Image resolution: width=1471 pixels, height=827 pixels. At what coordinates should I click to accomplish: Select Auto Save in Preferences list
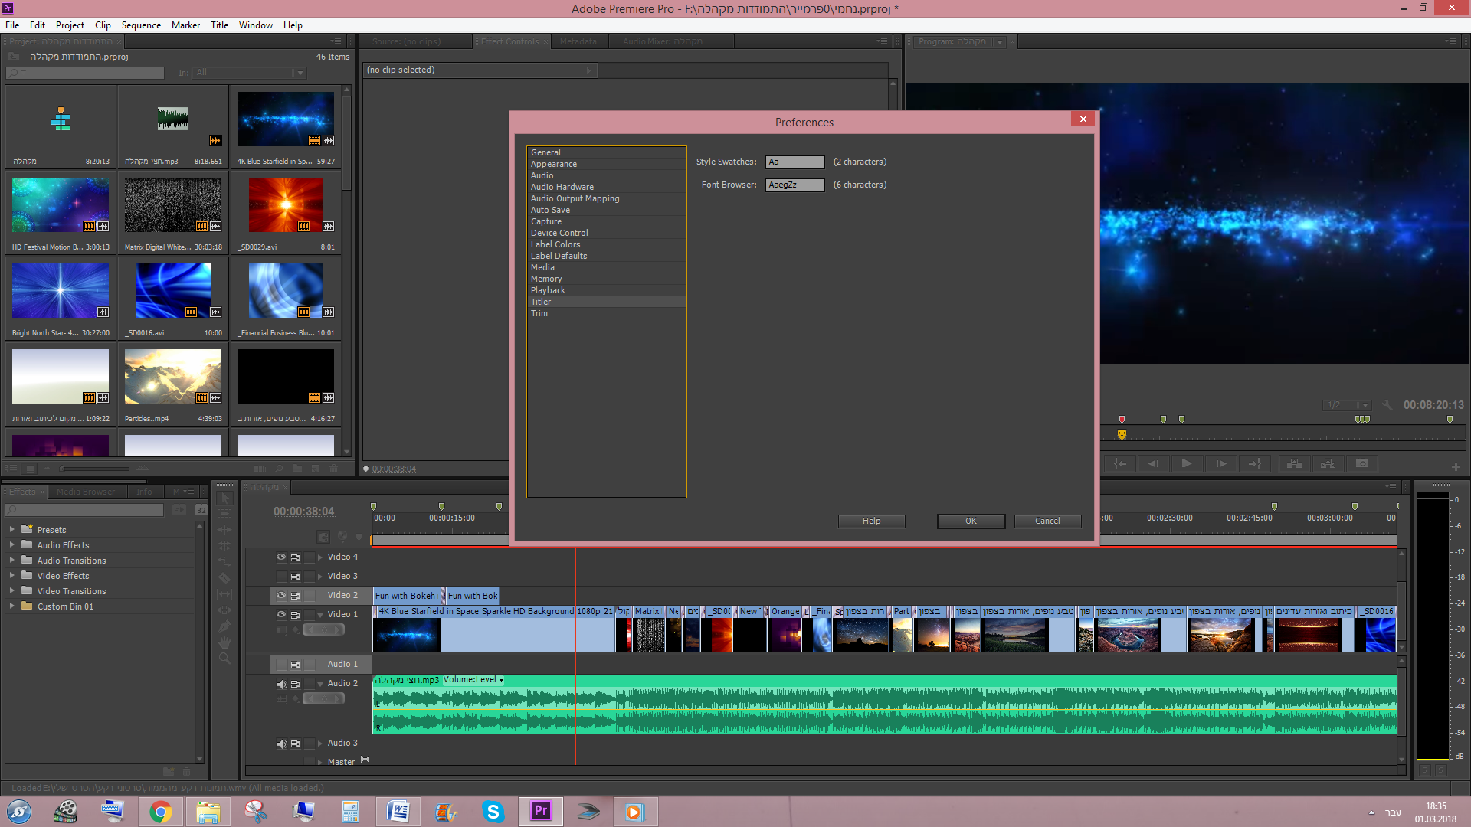coord(550,210)
